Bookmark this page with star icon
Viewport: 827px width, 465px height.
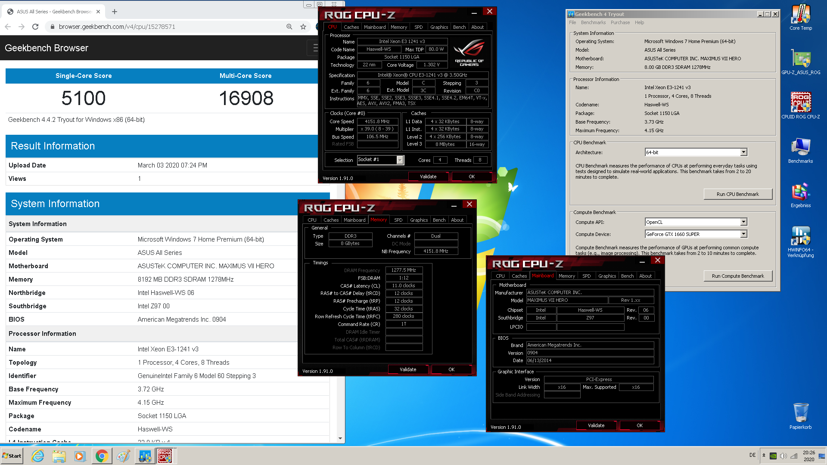303,27
